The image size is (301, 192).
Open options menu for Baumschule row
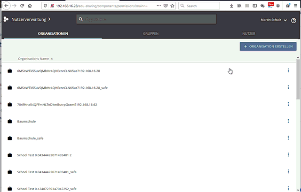pyautogui.click(x=288, y=121)
